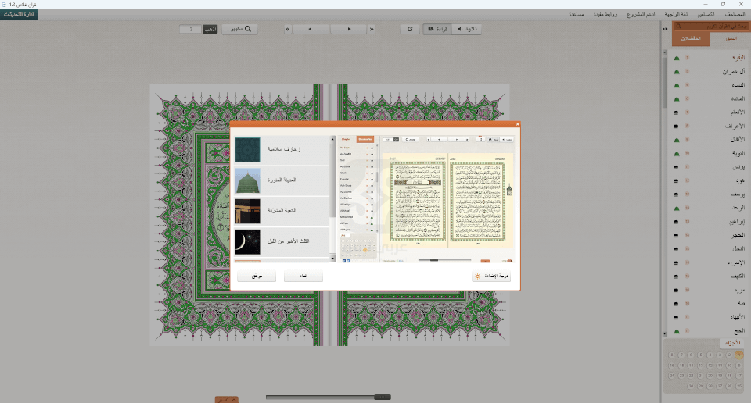
Task: Click the zoom slider handle at the bottom
Action: click(383, 398)
